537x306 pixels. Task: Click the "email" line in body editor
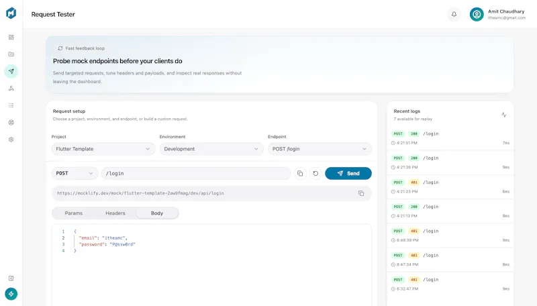103,238
